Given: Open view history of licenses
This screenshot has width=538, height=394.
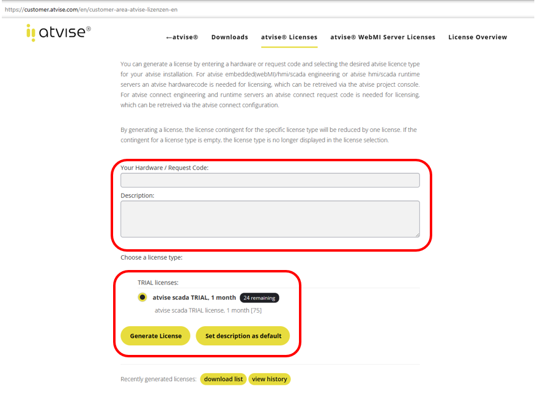Looking at the screenshot, I should tap(270, 379).
